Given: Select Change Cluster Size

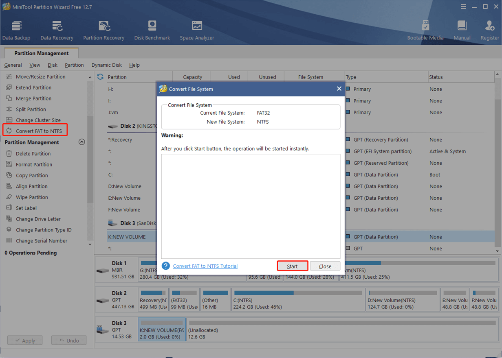Looking at the screenshot, I should [x=38, y=120].
